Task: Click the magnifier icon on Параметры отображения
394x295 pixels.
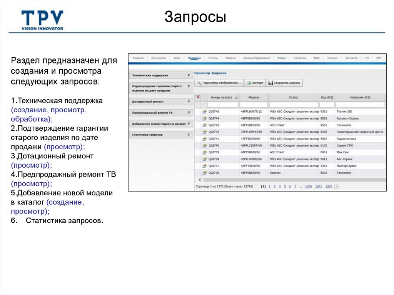Action: click(200, 83)
